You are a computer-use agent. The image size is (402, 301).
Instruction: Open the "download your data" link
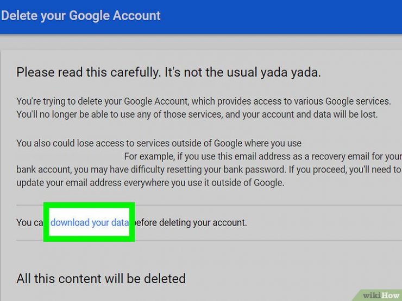pos(90,222)
